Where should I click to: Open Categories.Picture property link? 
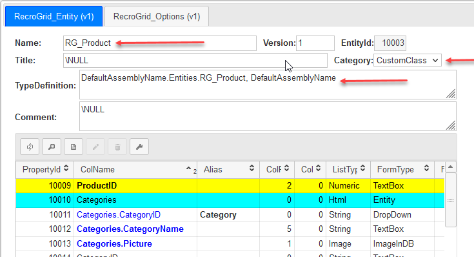(x=114, y=243)
